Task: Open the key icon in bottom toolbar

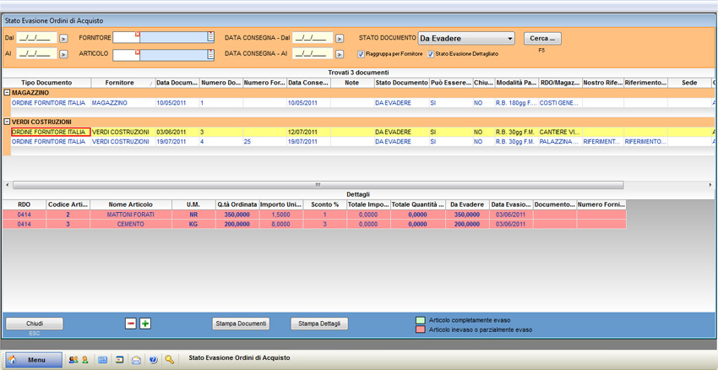Action: coord(170,360)
